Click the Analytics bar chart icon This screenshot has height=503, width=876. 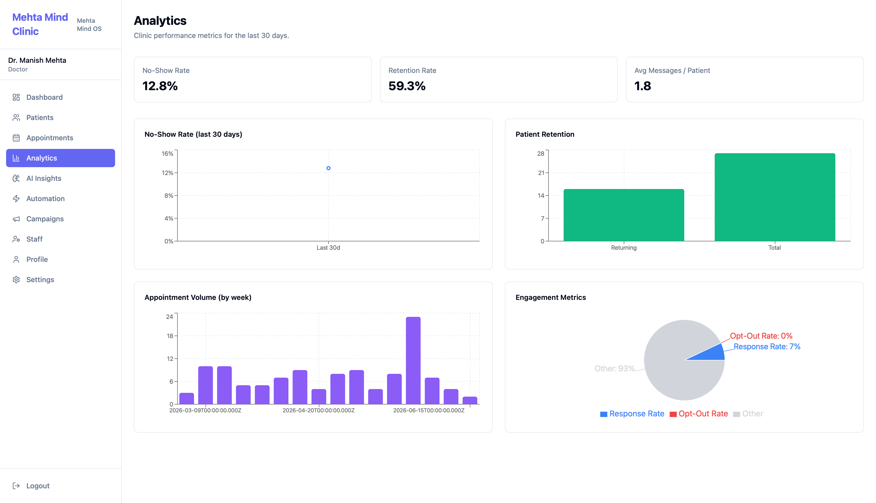pyautogui.click(x=16, y=158)
